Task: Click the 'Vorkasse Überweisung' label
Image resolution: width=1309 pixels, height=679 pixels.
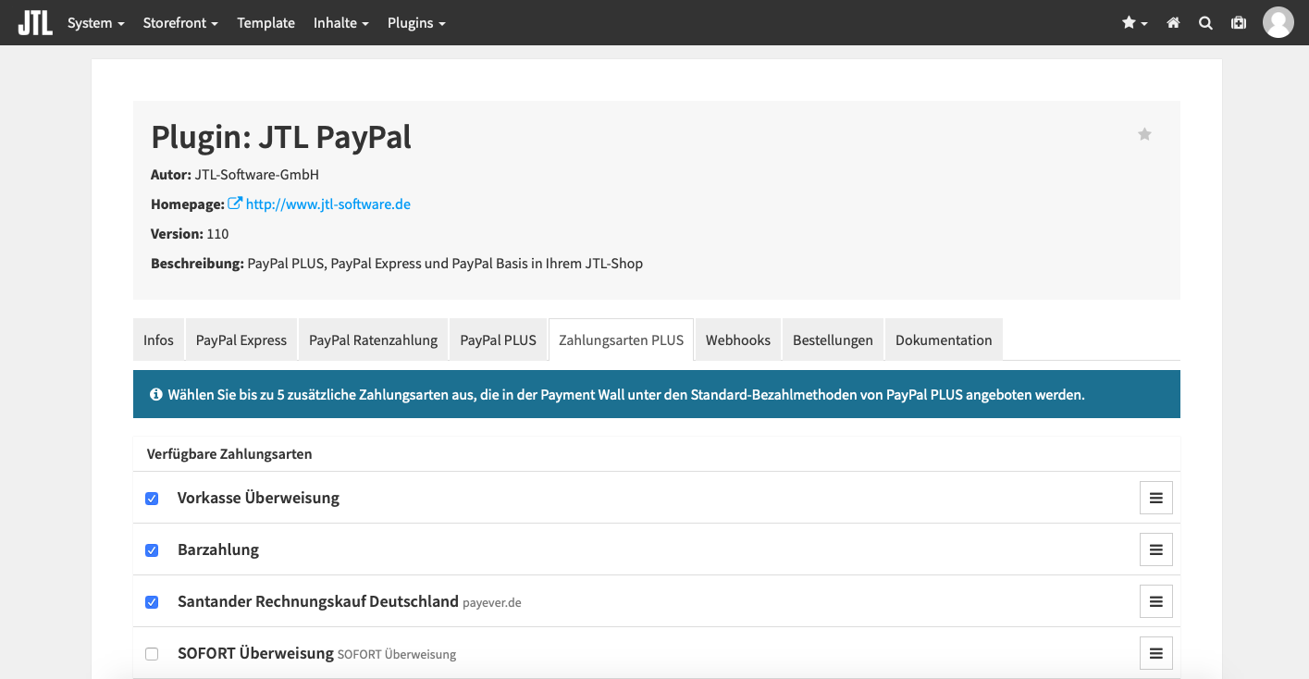Action: (258, 498)
